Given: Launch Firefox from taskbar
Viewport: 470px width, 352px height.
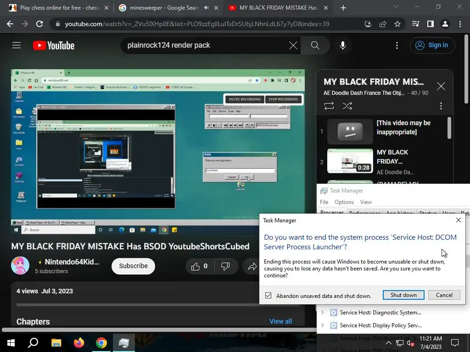Looking at the screenshot, I should pyautogui.click(x=79, y=343).
